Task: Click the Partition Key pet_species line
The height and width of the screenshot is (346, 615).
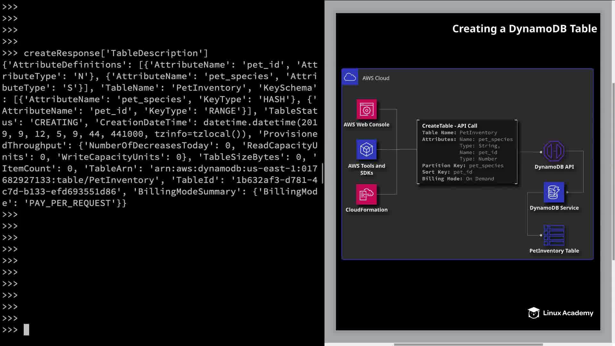Action: click(463, 166)
